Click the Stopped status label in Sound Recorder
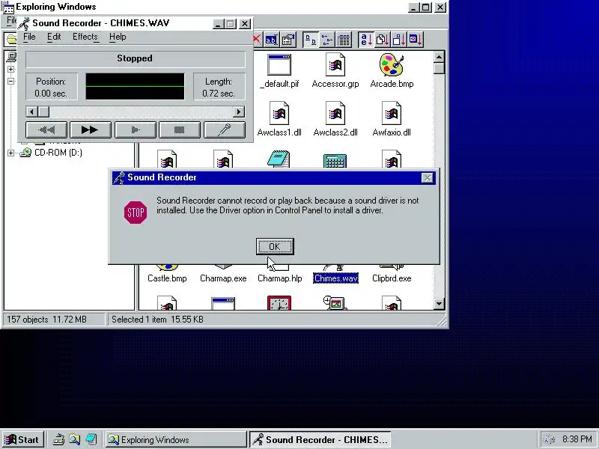599x449 pixels. point(135,58)
